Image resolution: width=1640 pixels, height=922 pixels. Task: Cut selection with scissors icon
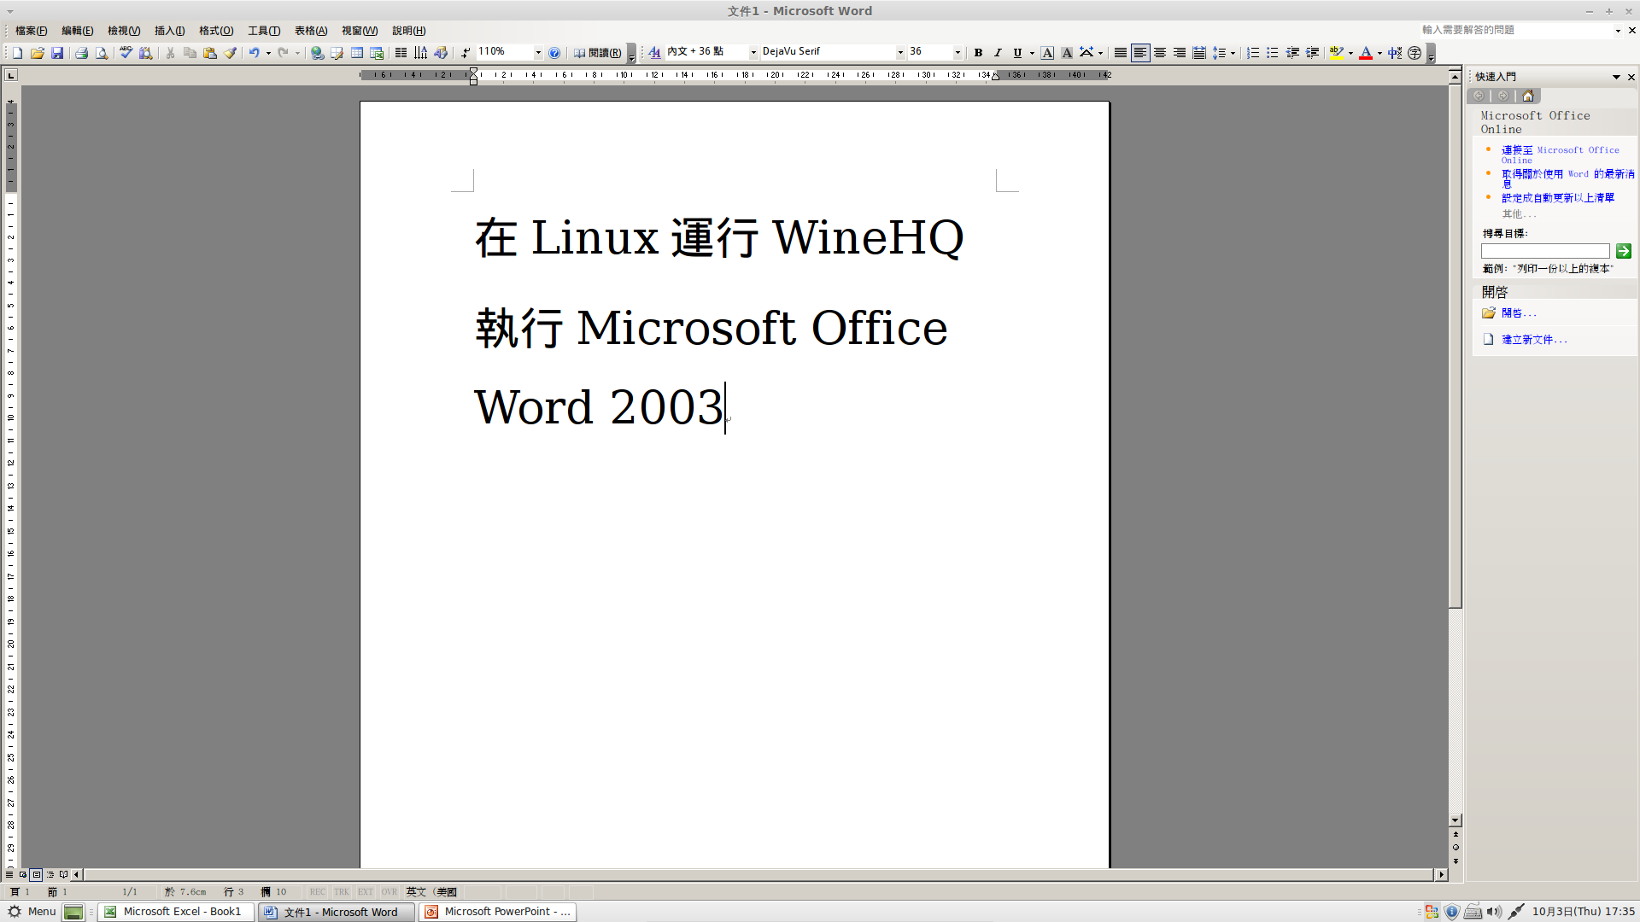click(170, 53)
